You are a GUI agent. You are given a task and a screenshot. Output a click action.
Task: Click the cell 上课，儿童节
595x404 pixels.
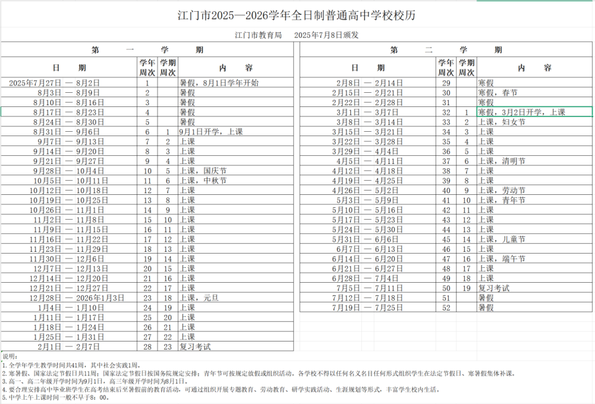pyautogui.click(x=534, y=239)
